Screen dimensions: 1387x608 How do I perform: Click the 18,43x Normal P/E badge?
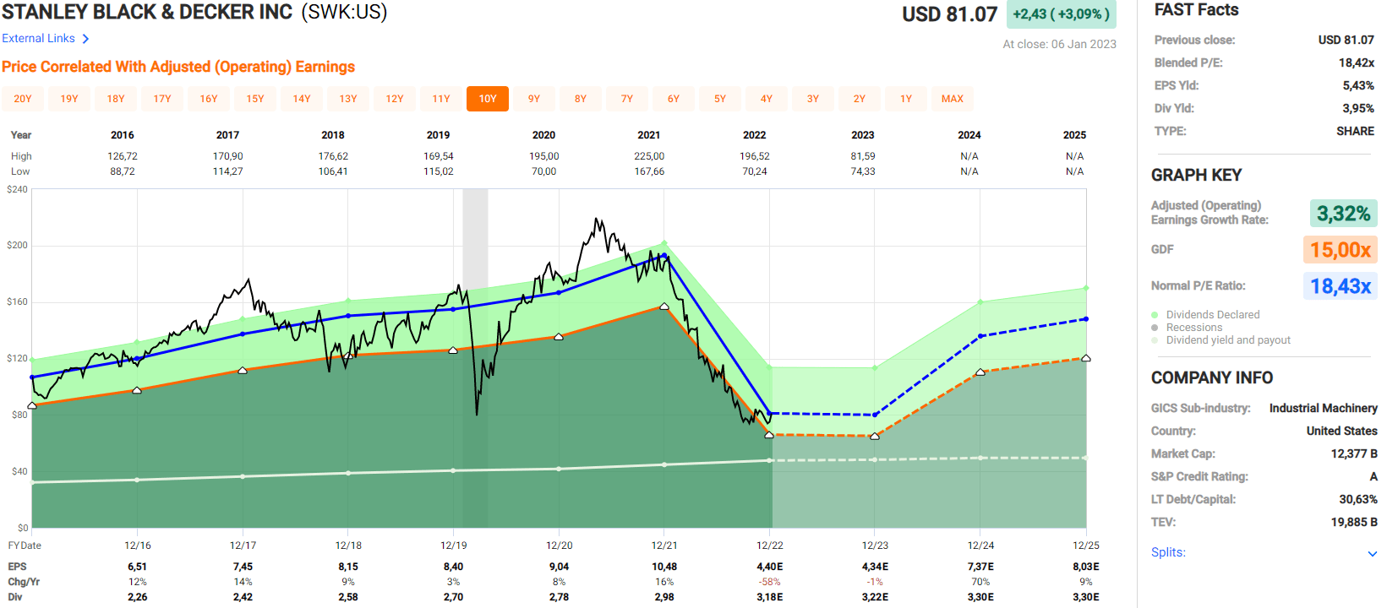point(1340,286)
